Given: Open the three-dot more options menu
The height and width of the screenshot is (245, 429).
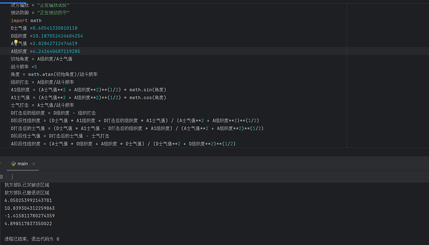Looking at the screenshot, I should click(x=12, y=177).
